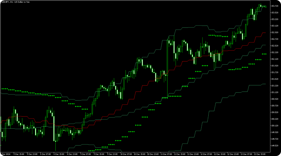Image resolution: width=281 pixels, height=156 pixels.
Task: Click the 151.520 price scale value
Action: click(275, 79)
